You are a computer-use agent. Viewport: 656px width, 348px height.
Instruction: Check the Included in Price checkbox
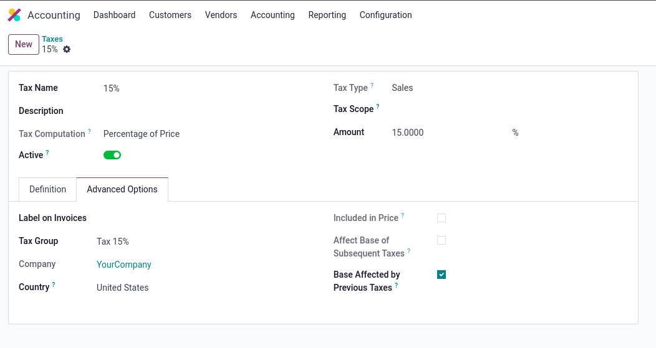point(441,218)
